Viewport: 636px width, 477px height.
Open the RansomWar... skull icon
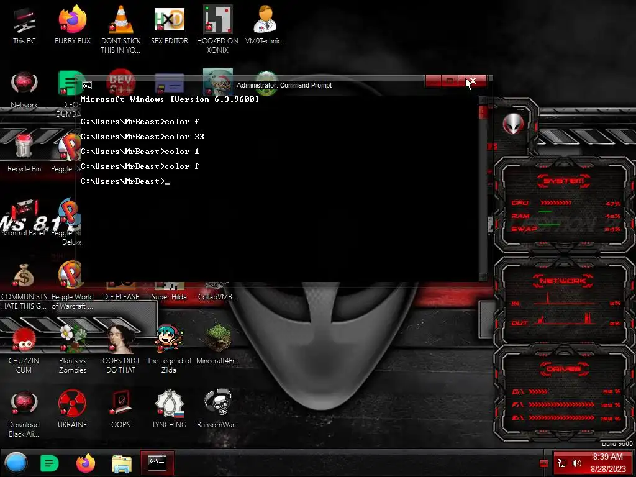coord(218,410)
